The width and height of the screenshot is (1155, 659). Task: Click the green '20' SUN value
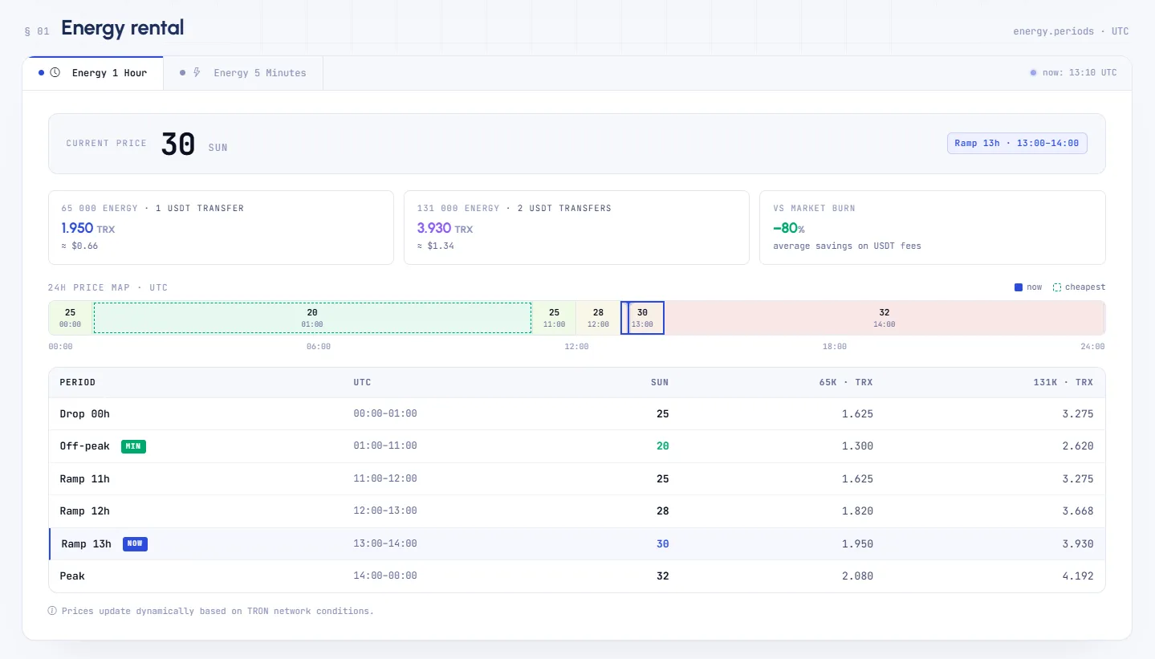tap(663, 446)
